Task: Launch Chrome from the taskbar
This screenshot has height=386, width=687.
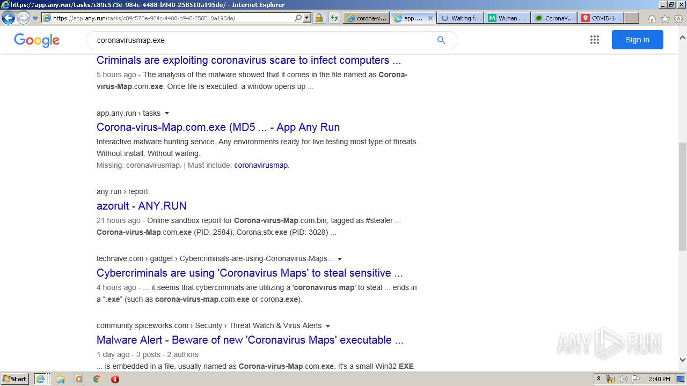Action: tap(97, 379)
